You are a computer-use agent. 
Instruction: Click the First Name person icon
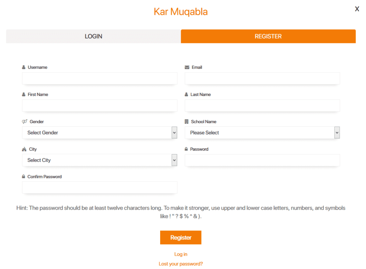(x=24, y=94)
